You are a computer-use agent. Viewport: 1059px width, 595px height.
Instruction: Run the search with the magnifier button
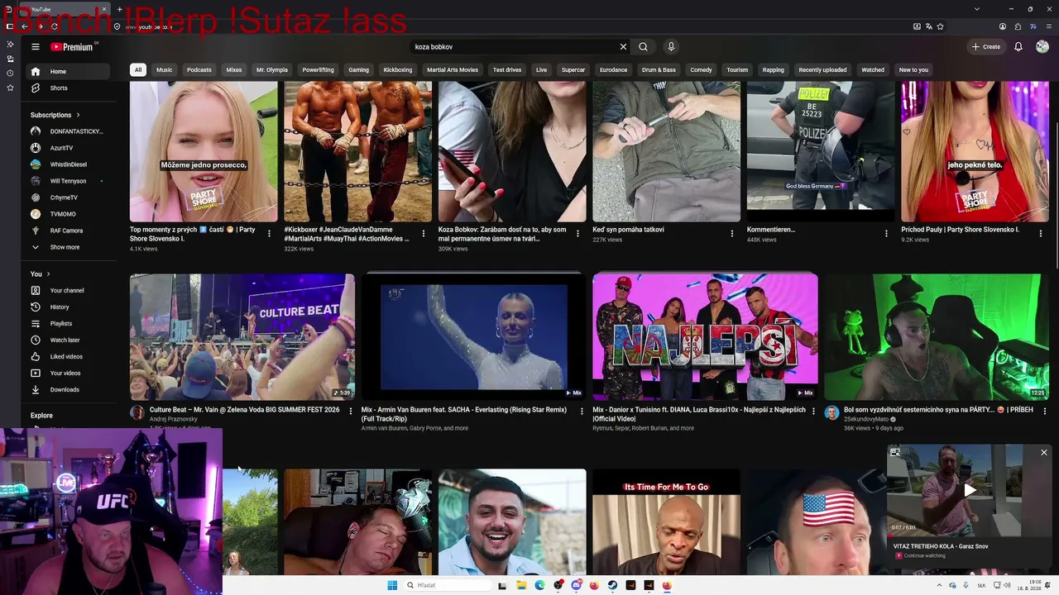click(643, 47)
